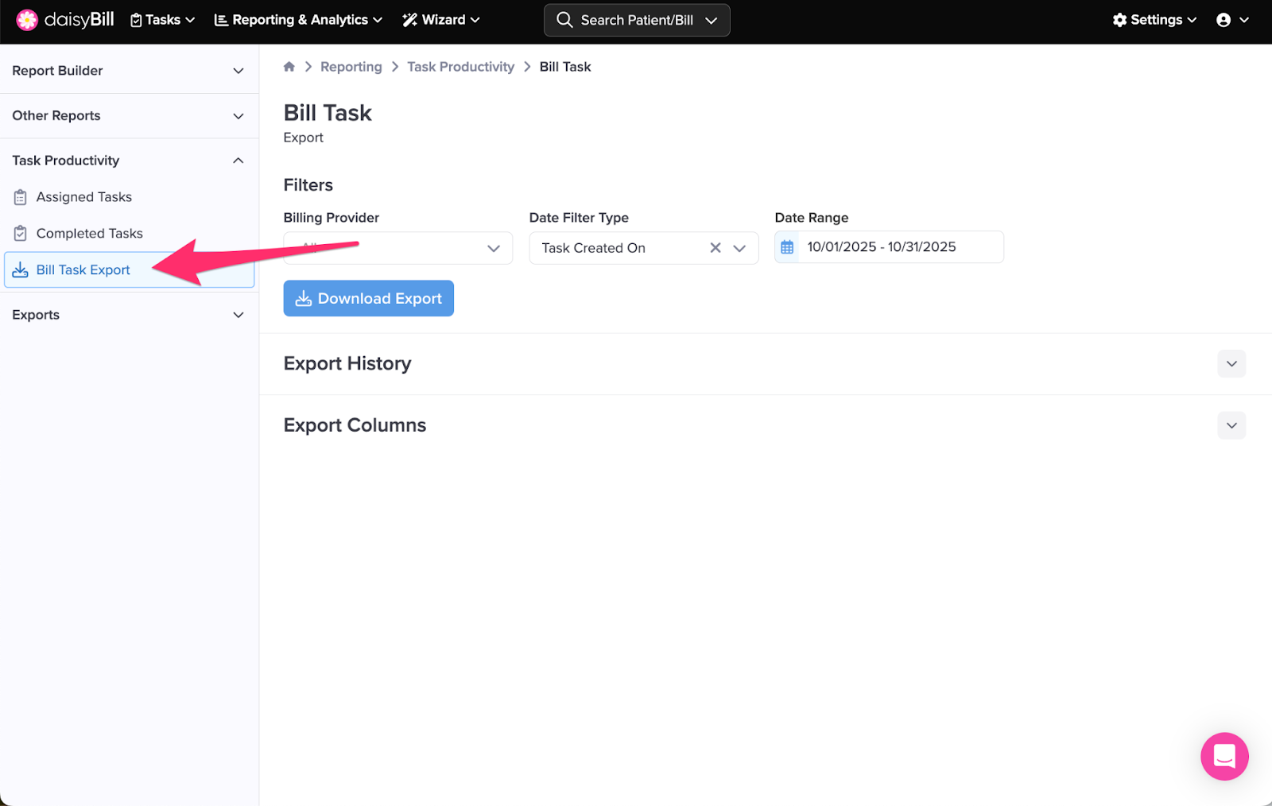Expand the Export History section
This screenshot has height=806, width=1272.
pos(1231,364)
